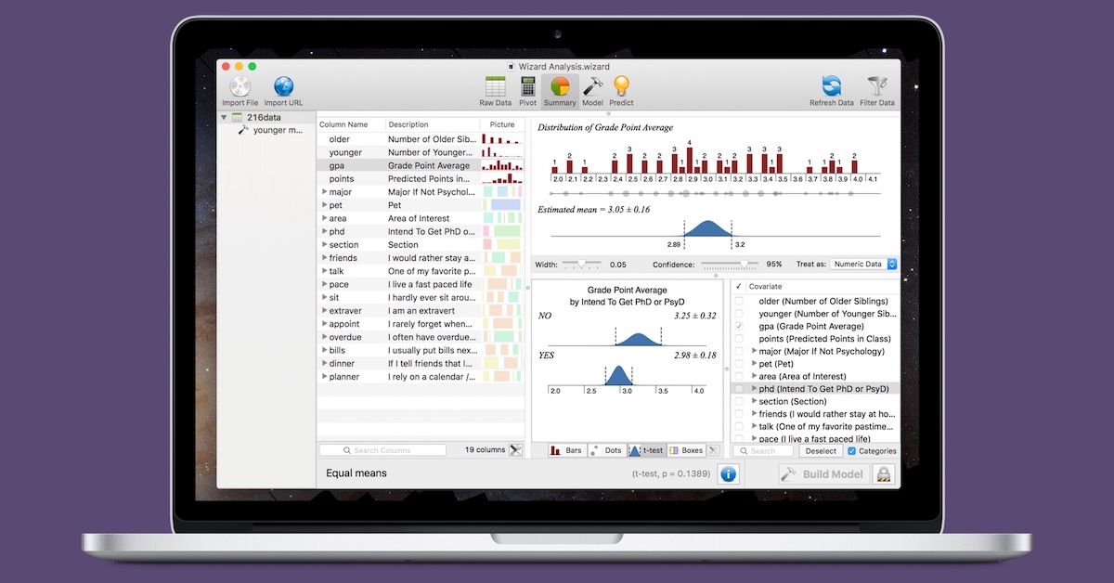Adjust the Width slider
Image resolution: width=1114 pixels, height=583 pixels.
581,265
